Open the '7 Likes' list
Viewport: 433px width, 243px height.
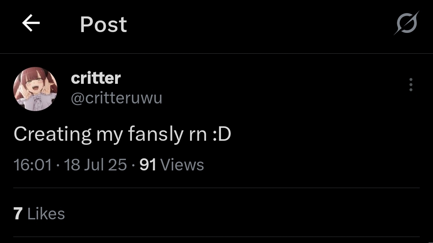(39, 214)
